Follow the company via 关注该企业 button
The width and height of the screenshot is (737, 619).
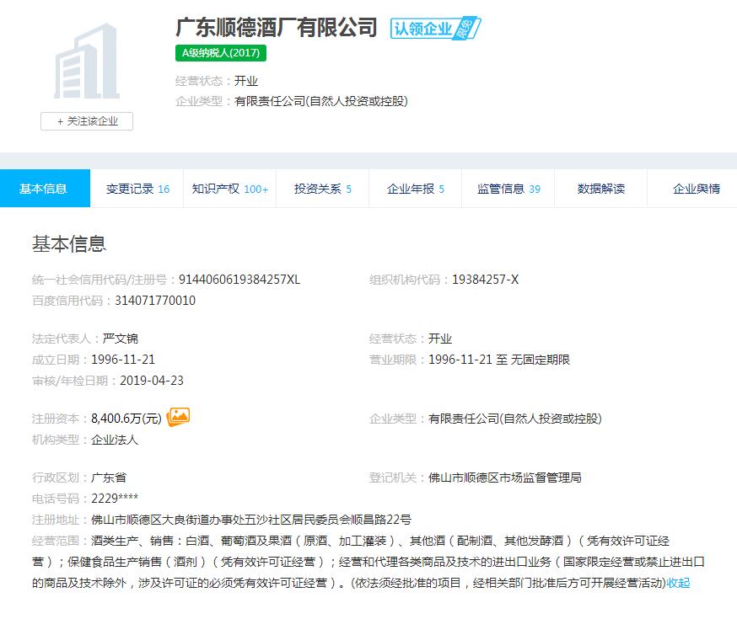pos(87,121)
